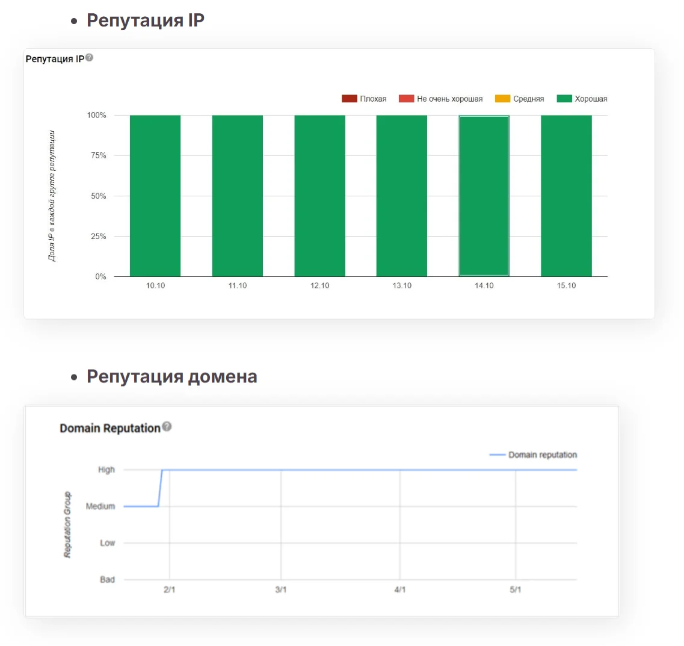Click the 5/1 date marker on axis

coord(516,589)
